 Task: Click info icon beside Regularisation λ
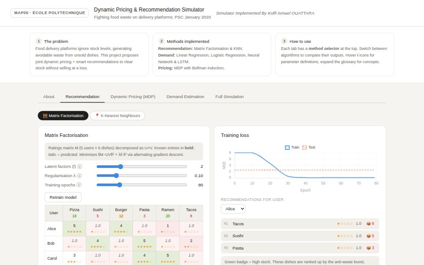(x=79, y=176)
